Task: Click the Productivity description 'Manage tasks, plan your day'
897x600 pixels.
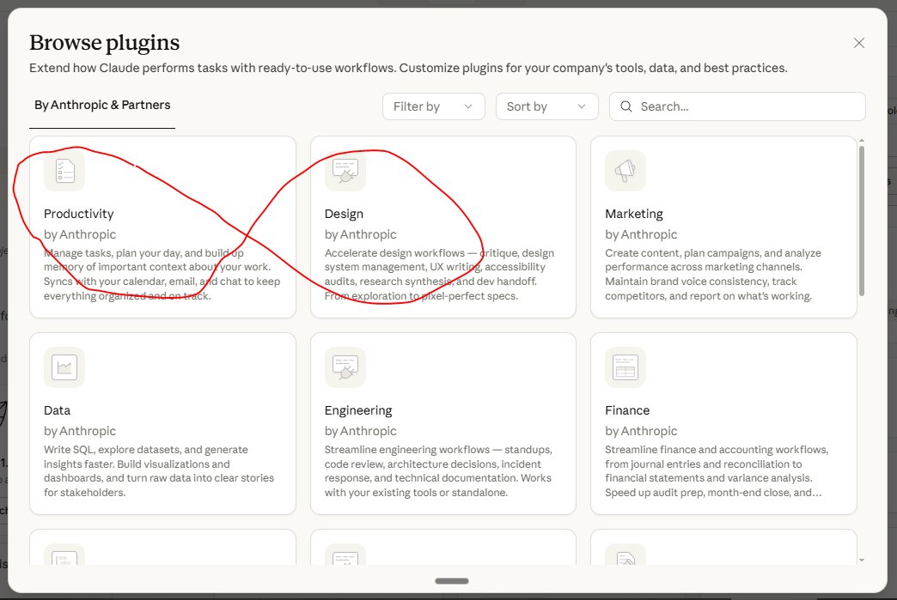Action: pyautogui.click(x=112, y=252)
